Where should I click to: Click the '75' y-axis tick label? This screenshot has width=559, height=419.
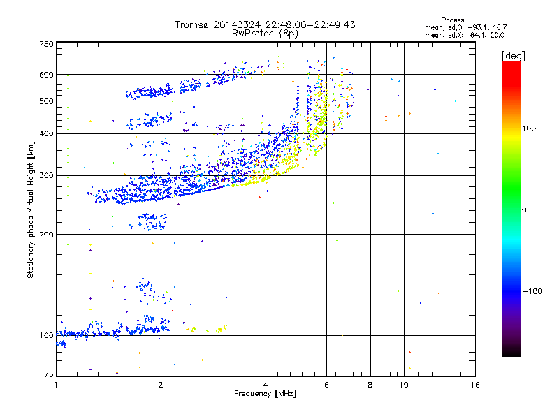pos(49,374)
